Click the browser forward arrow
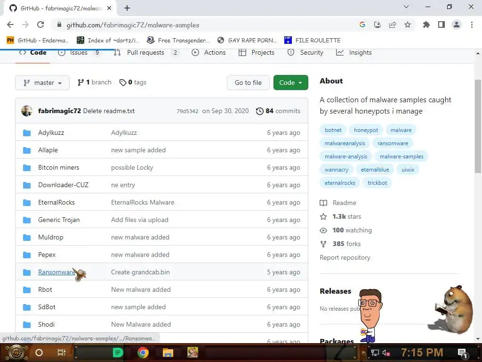482x362 pixels. click(25, 25)
